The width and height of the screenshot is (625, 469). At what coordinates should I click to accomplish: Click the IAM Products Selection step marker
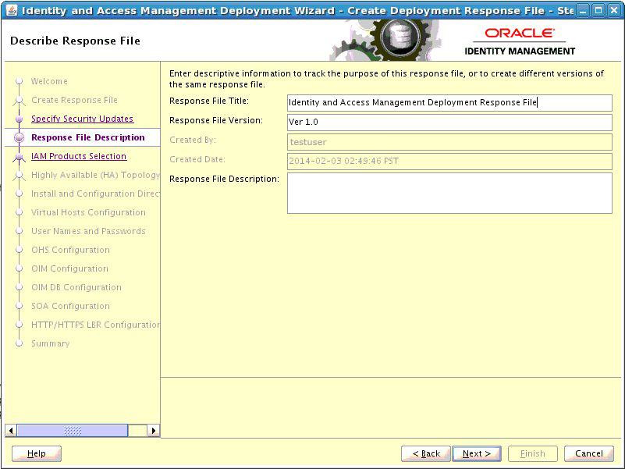click(x=19, y=157)
